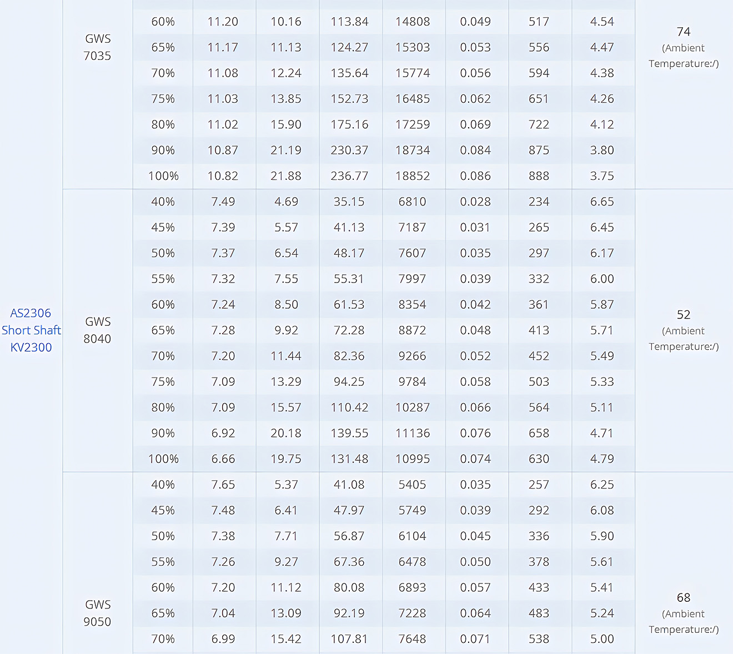Select the 68 ambient temperature cell
Viewport: 733px width, 654px height.
click(684, 612)
